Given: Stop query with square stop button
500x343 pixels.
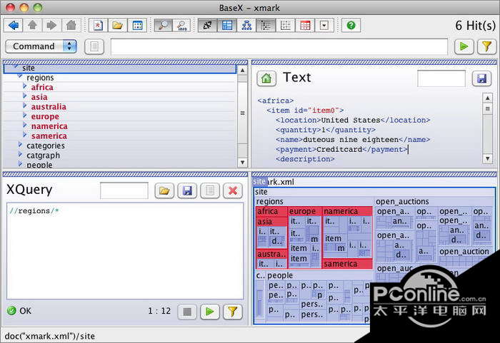Looking at the screenshot, I should 187,312.
